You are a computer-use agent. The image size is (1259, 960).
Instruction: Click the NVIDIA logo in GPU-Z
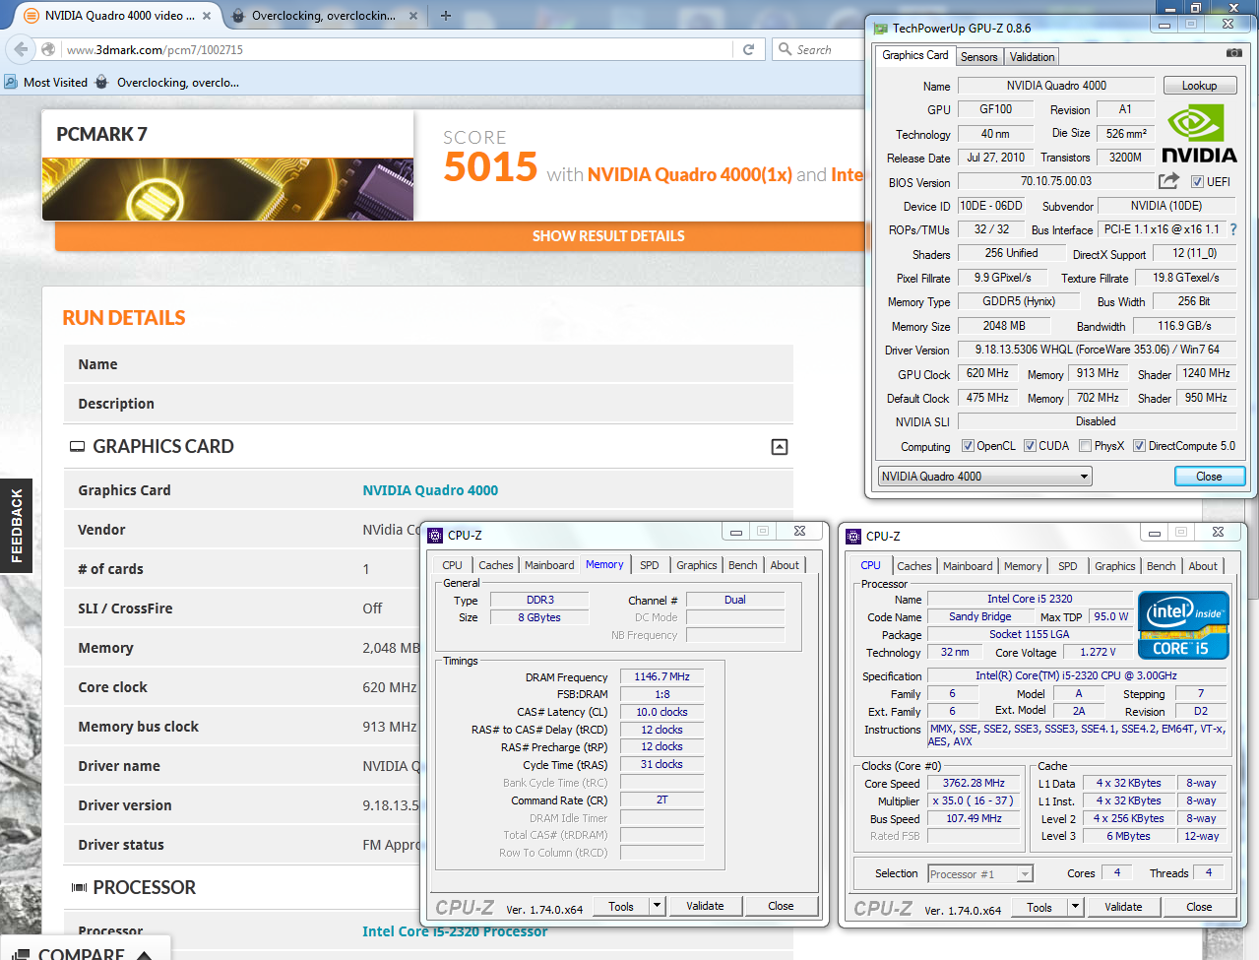1199,135
